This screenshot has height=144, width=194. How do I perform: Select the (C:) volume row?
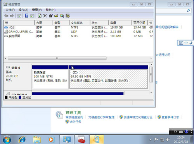pos(78,27)
